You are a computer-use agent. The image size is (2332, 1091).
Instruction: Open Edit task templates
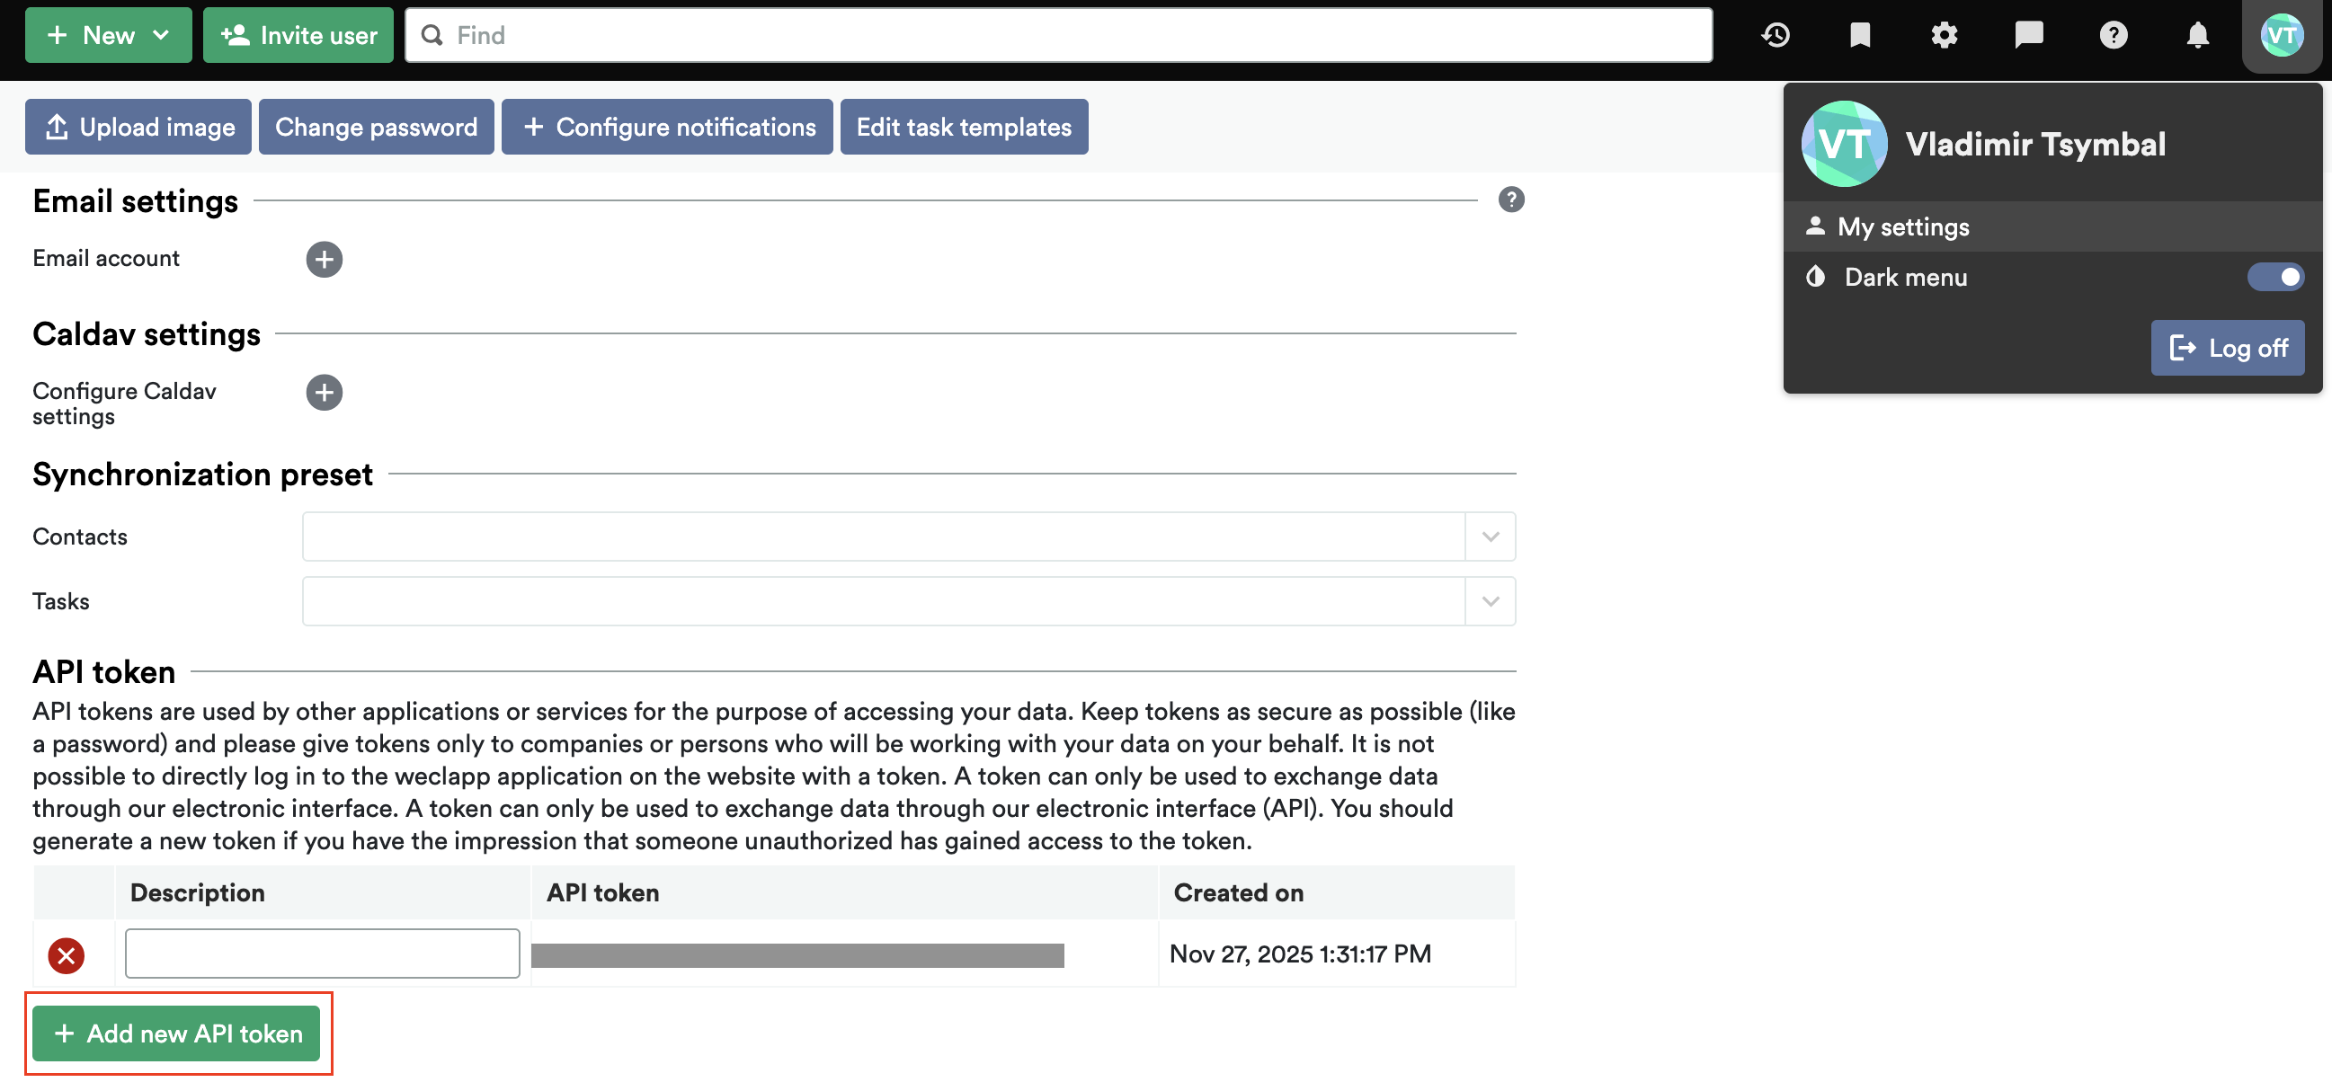pyautogui.click(x=963, y=127)
